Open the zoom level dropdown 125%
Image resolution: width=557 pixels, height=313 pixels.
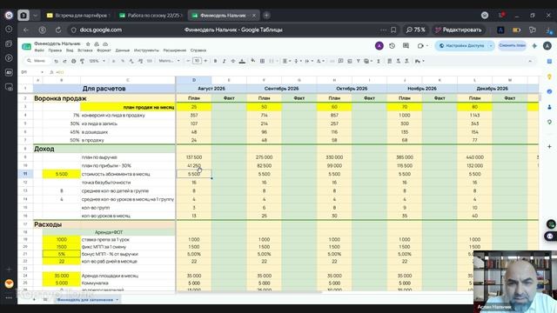click(97, 61)
